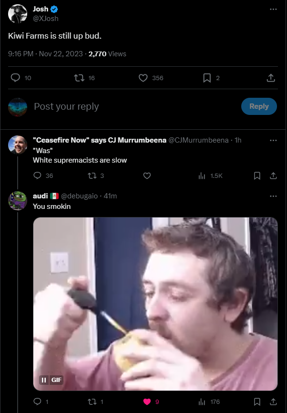The width and height of the screenshot is (287, 413).
Task: Like CJ Murrumbeena's reply
Action: pyautogui.click(x=147, y=176)
